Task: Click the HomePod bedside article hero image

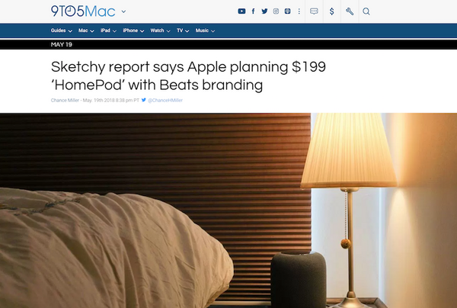Action: [x=228, y=210]
